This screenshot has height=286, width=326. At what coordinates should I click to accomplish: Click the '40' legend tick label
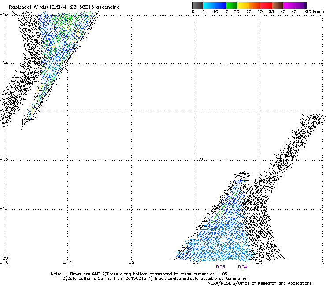[x=283, y=12]
